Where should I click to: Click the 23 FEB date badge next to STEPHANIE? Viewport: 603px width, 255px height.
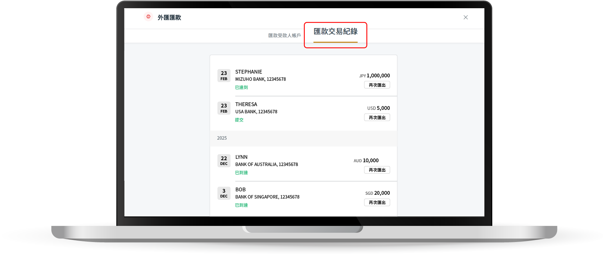coord(224,76)
